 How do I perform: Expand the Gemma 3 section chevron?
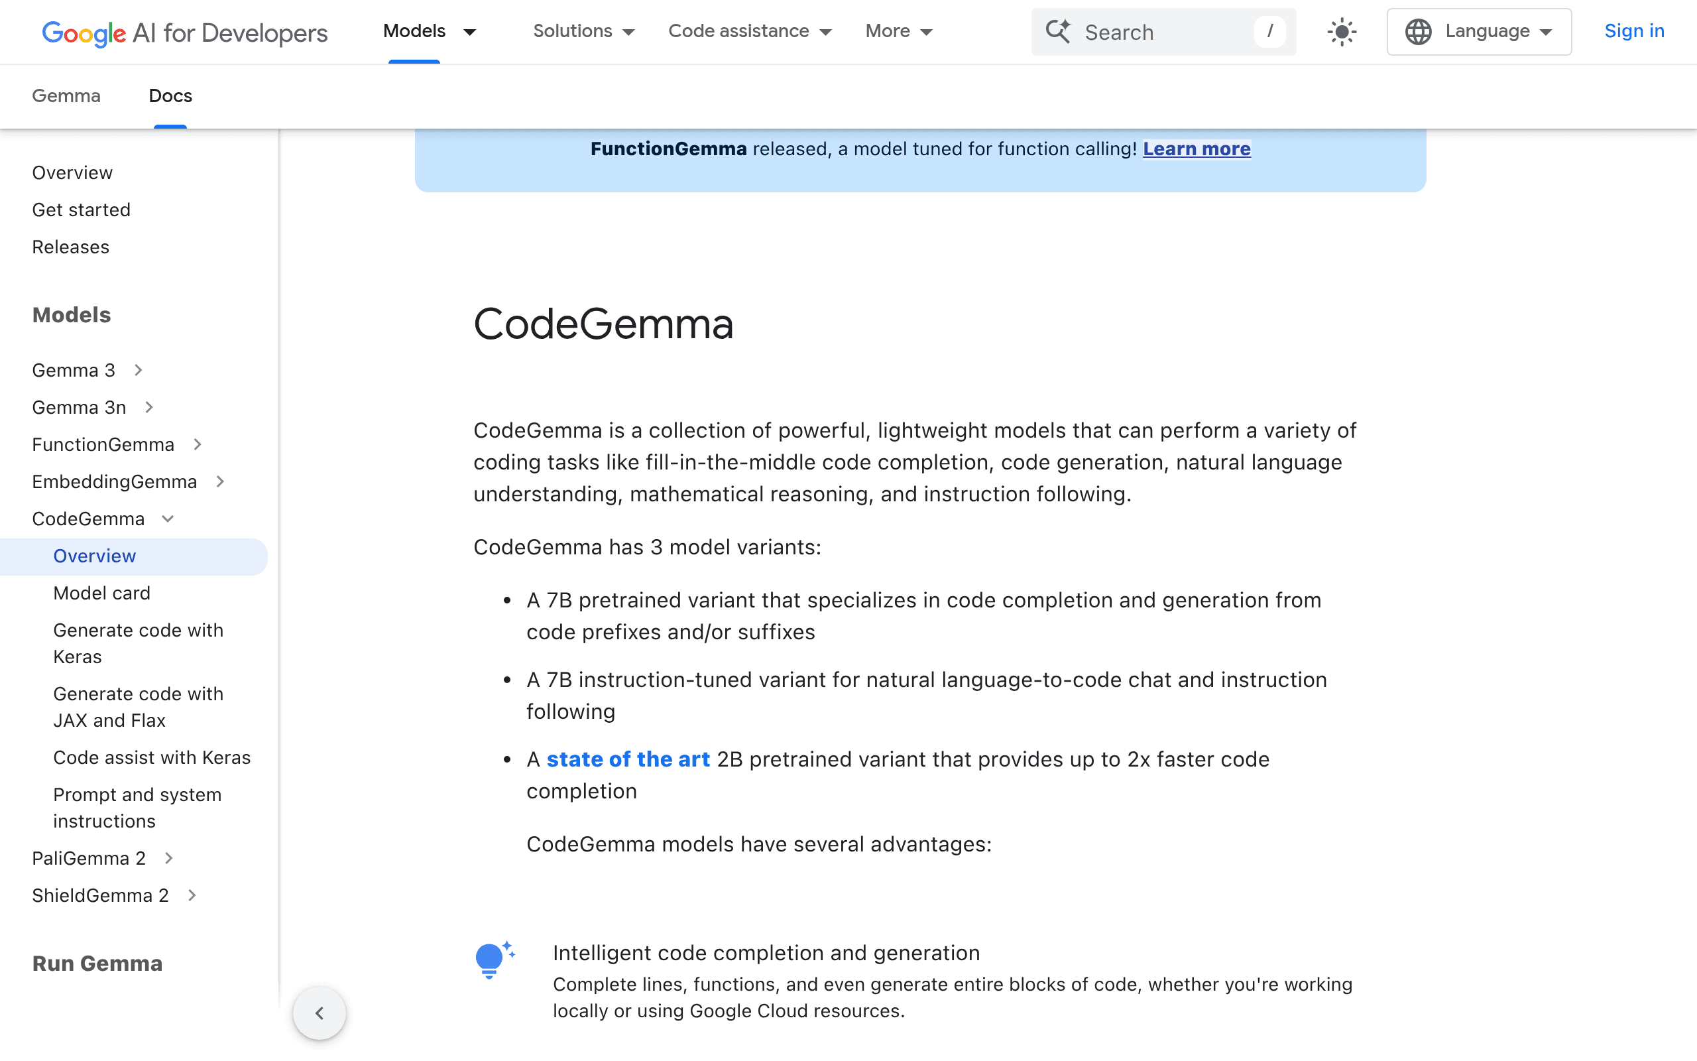tap(139, 370)
